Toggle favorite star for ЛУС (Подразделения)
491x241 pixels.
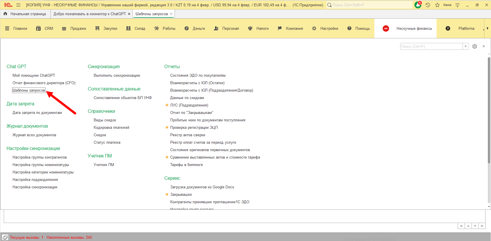(167, 105)
